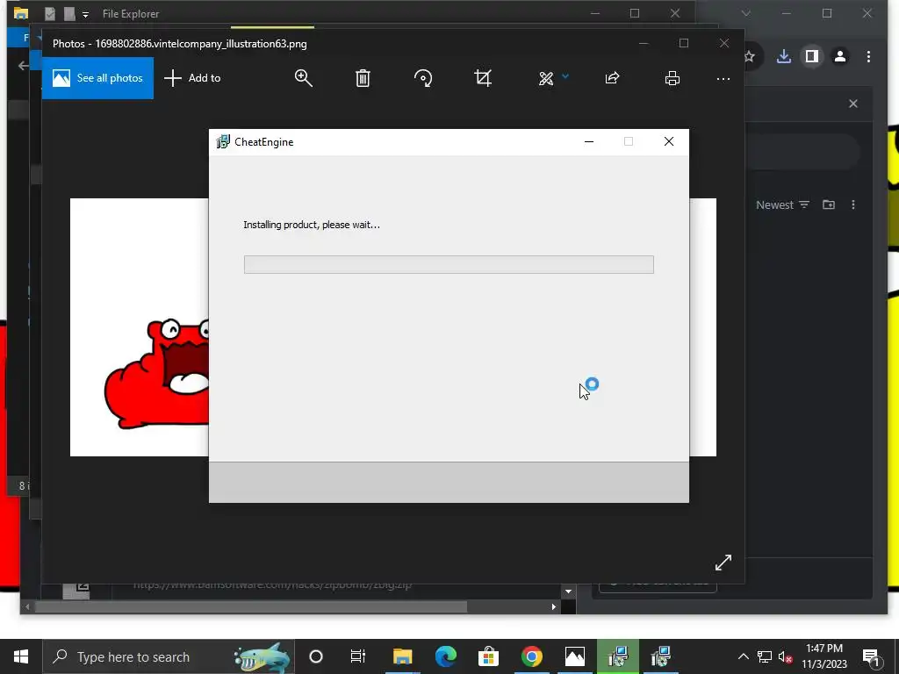Click File Explorer folder title icon

tap(21, 13)
